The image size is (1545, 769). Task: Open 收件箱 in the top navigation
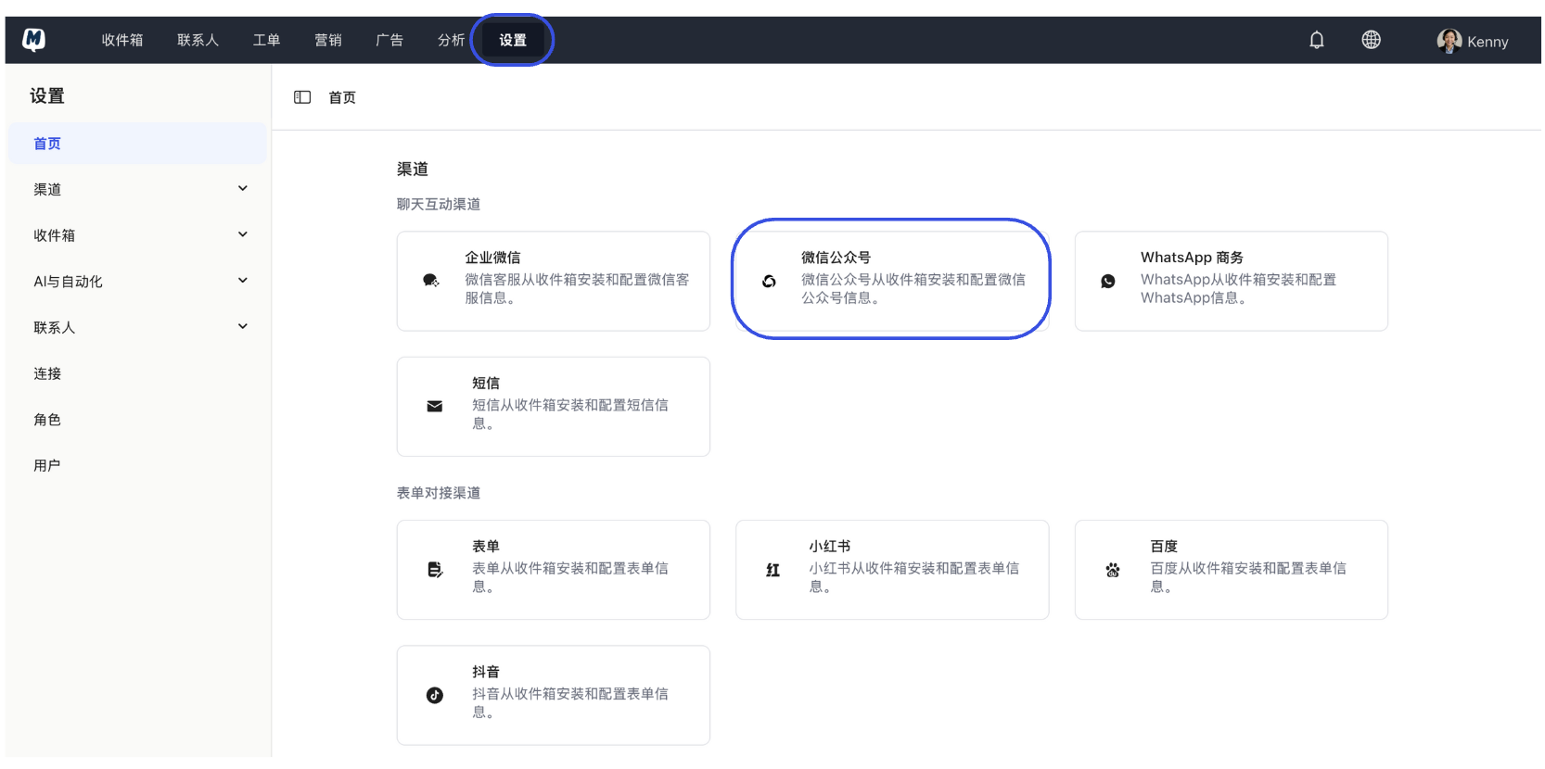tap(122, 40)
